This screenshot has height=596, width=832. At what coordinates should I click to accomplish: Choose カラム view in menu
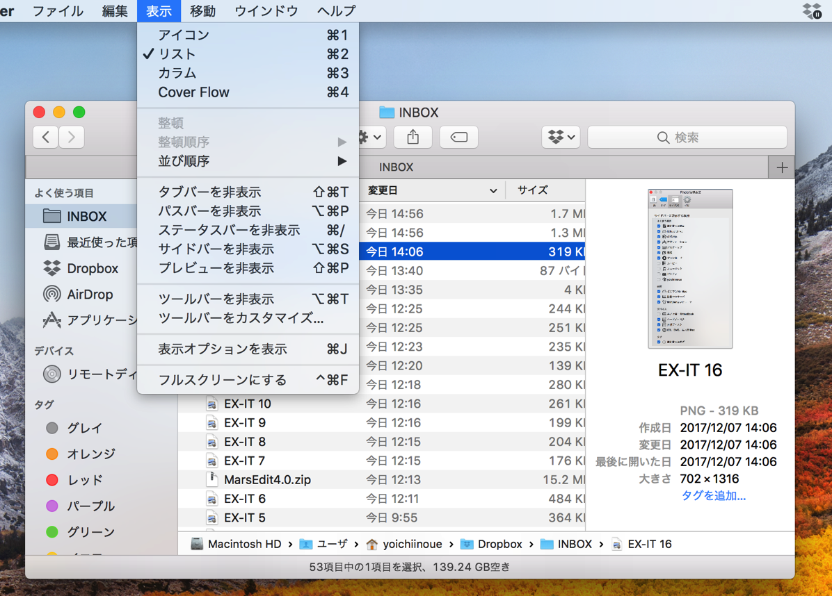[248, 73]
